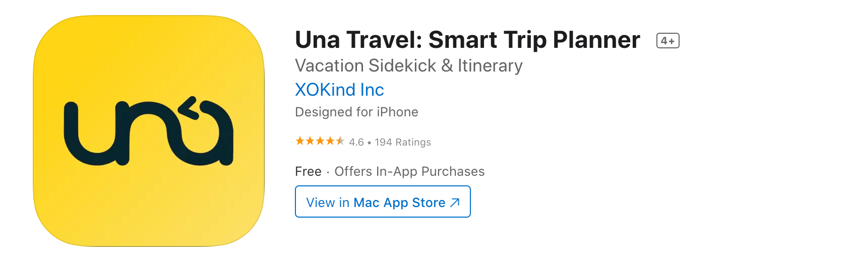Click the Free price label

[308, 171]
